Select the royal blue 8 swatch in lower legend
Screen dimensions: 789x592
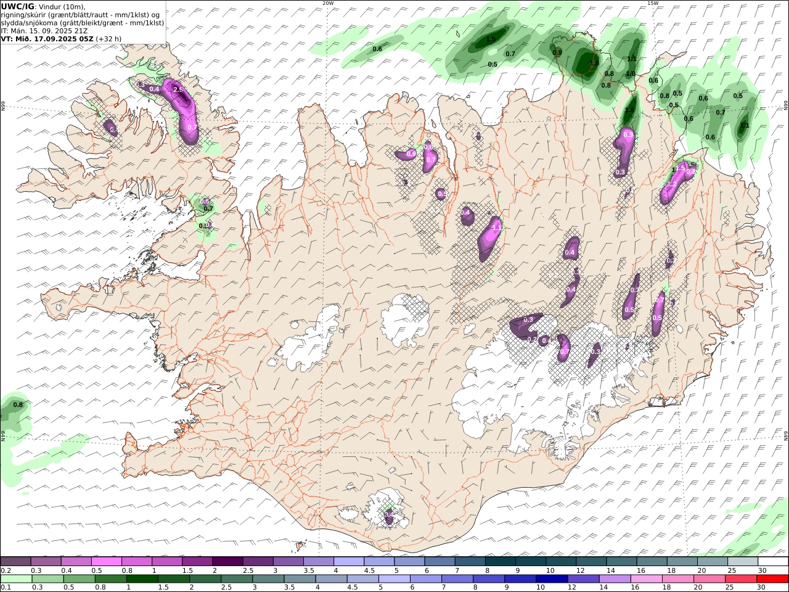[x=489, y=579]
